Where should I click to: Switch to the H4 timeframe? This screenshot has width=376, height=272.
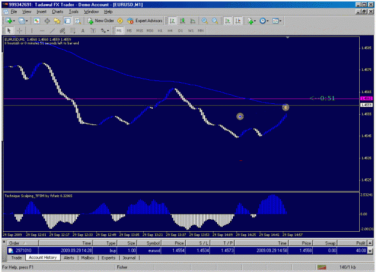170,31
